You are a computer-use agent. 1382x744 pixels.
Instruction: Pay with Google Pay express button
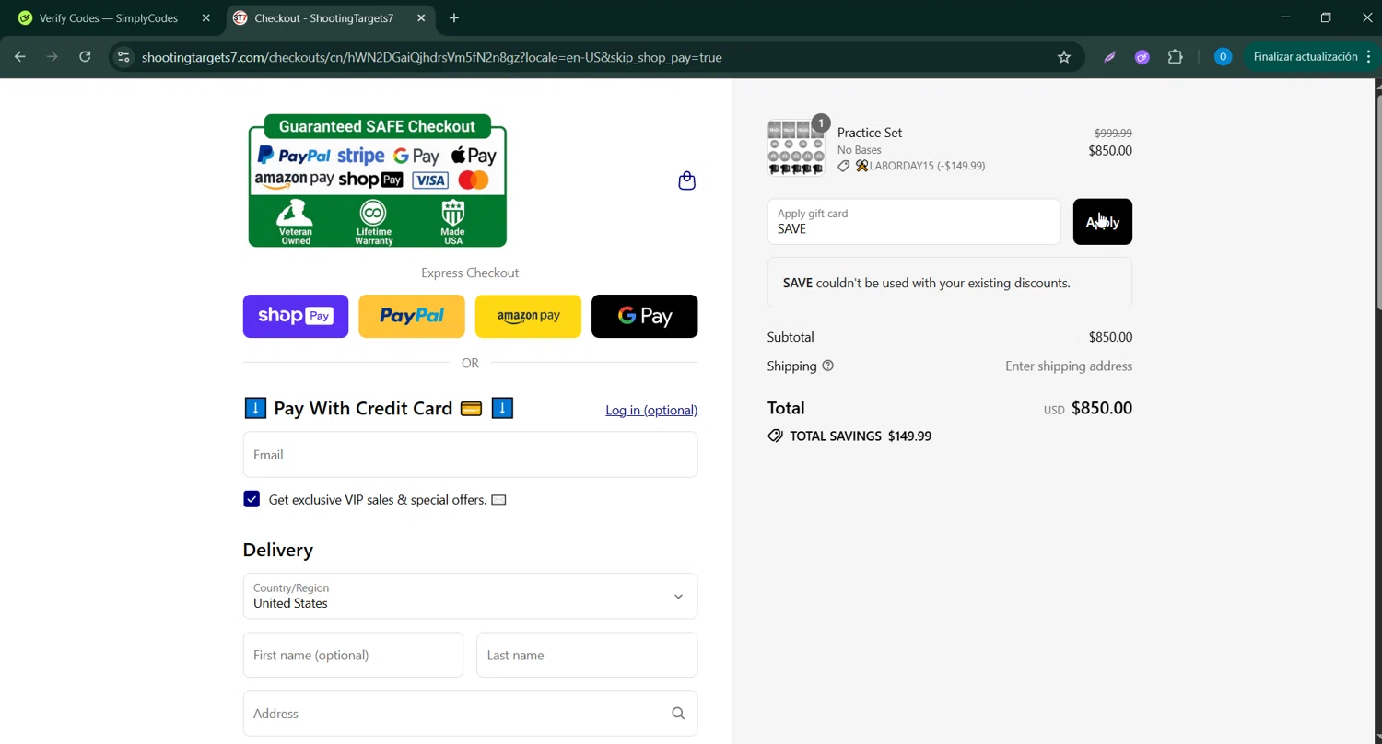click(x=644, y=316)
